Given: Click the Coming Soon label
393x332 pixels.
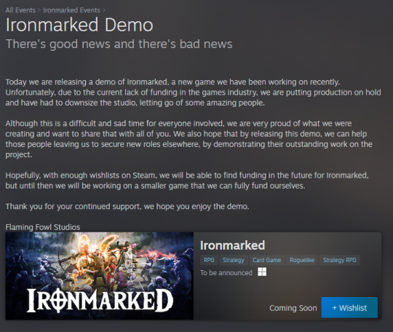Looking at the screenshot, I should [x=293, y=308].
